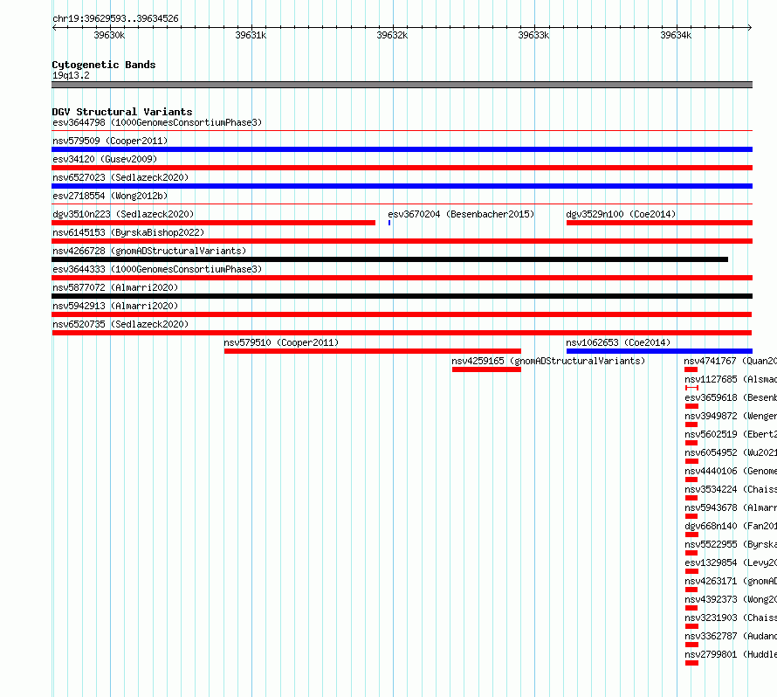The height and width of the screenshot is (697, 777).
Task: Open the nsv5602519 variant label
Action: pos(731,434)
